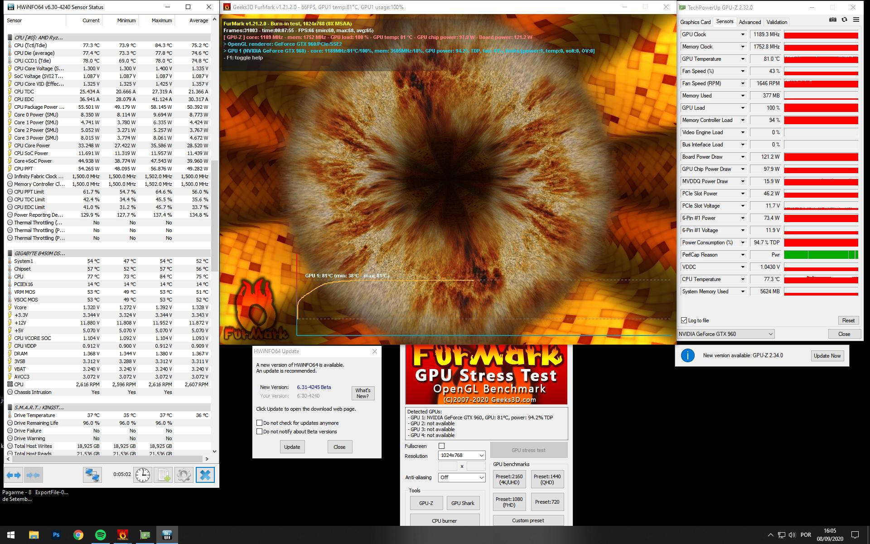The height and width of the screenshot is (544, 870).
Task: Click What's New button
Action: [x=363, y=393]
